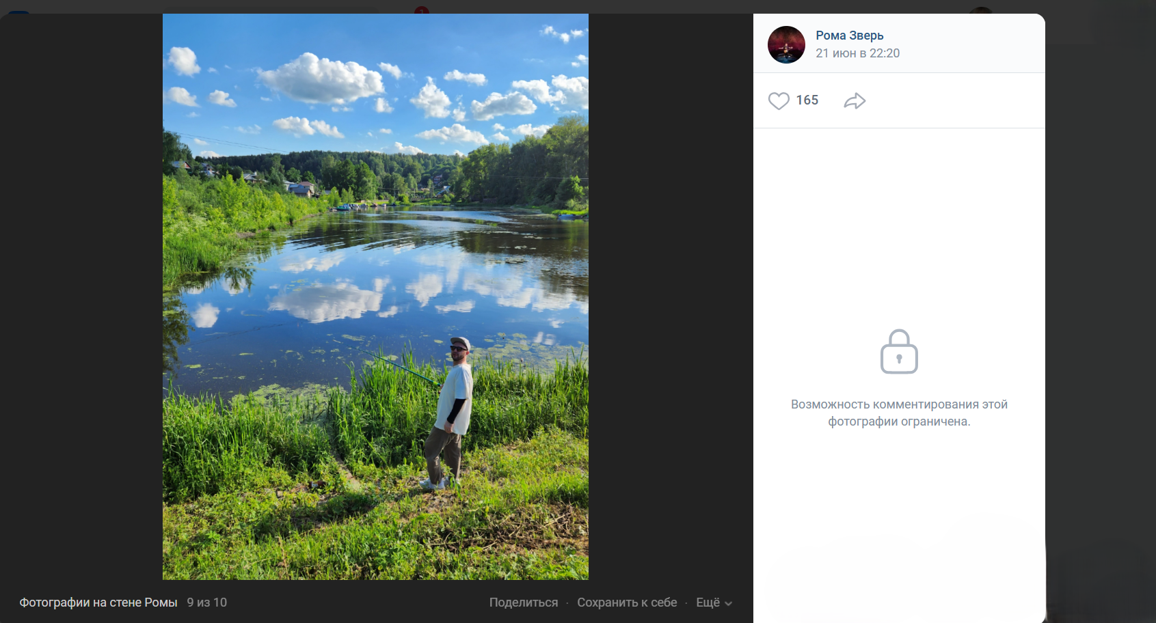Like the photo with the heart icon
The height and width of the screenshot is (623, 1156).
coord(779,101)
